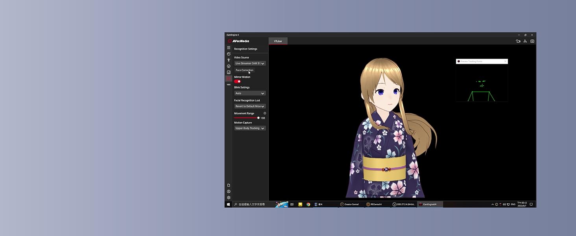Click the user account icon in sidebar
576x236 pixels.
229,192
